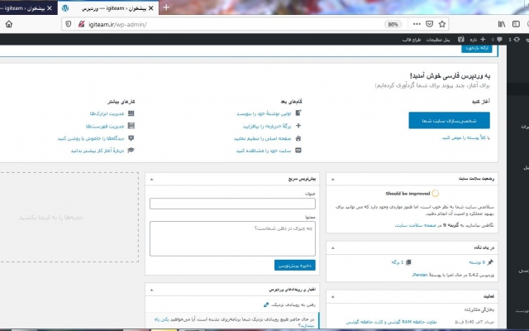Click the Should be improved status circle
This screenshot has height=331, width=529.
(x=436, y=194)
